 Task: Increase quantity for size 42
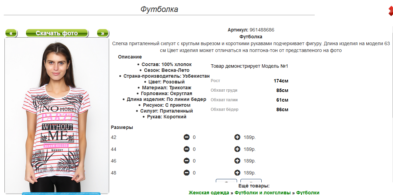pyautogui.click(x=237, y=137)
